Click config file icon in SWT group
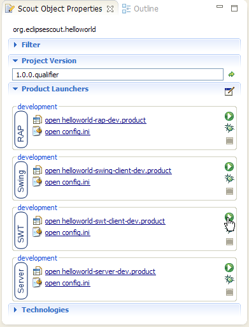Viewport: 249px width, 327px height. pos(38,232)
